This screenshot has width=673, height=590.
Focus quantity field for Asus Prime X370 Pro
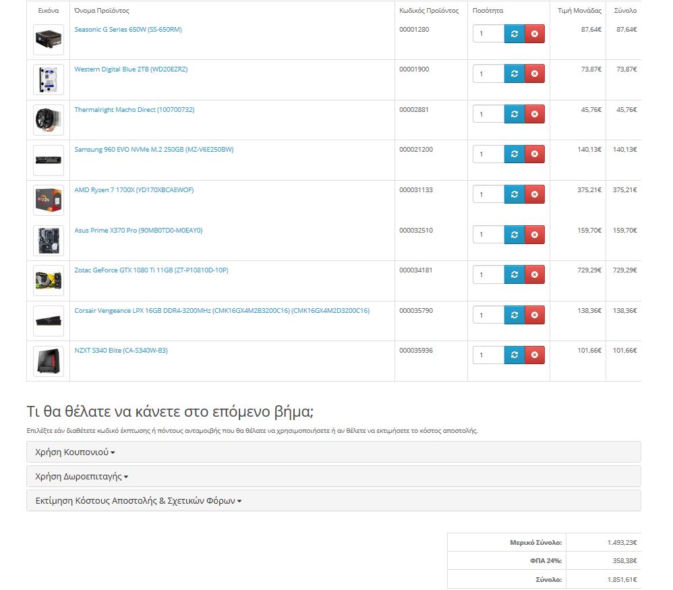pyautogui.click(x=488, y=234)
